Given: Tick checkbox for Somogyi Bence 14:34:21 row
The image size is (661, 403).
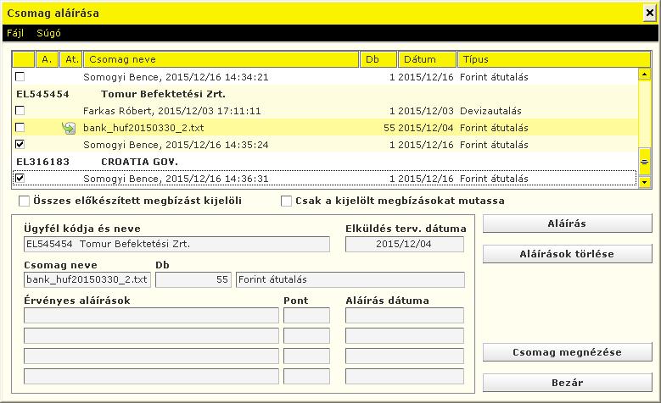Looking at the screenshot, I should [x=20, y=76].
